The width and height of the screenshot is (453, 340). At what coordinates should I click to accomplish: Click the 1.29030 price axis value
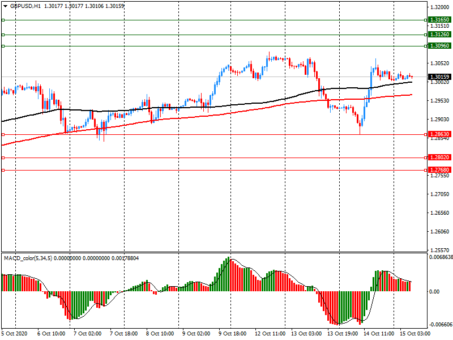click(x=439, y=120)
